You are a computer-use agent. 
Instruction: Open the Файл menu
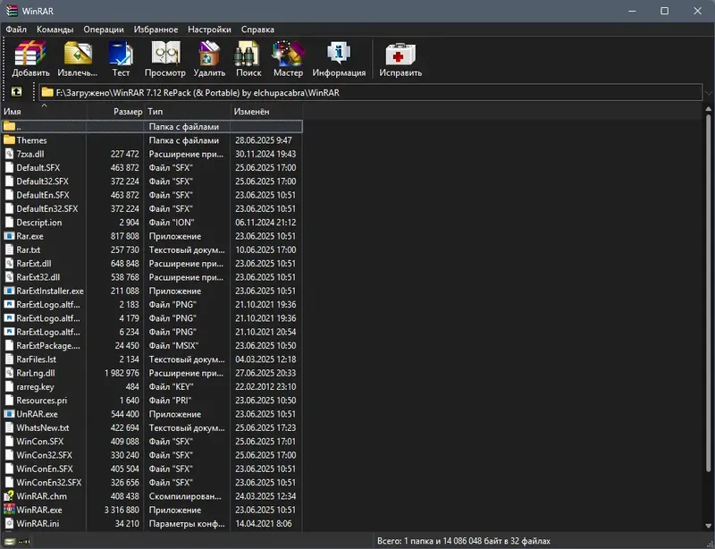click(16, 30)
